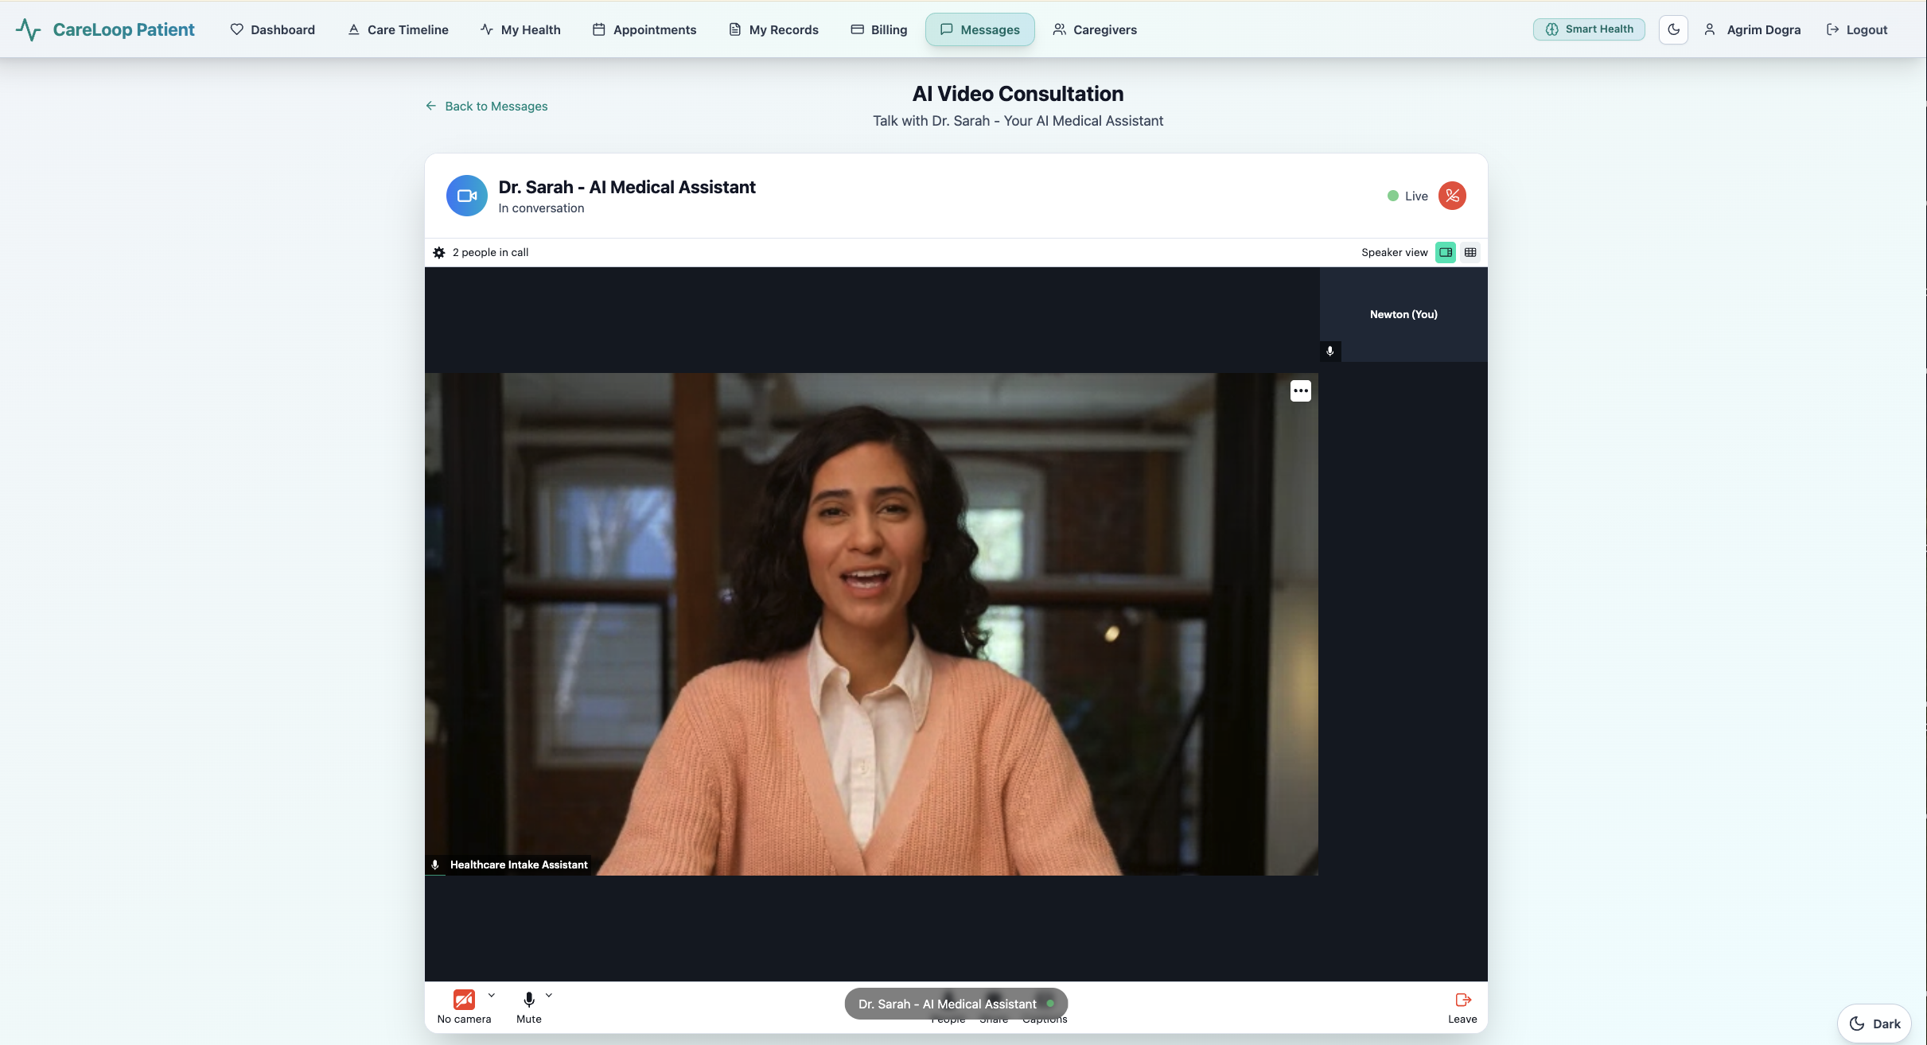Open call settings gear icon
Viewport: 1927px width, 1045px height.
(x=439, y=253)
